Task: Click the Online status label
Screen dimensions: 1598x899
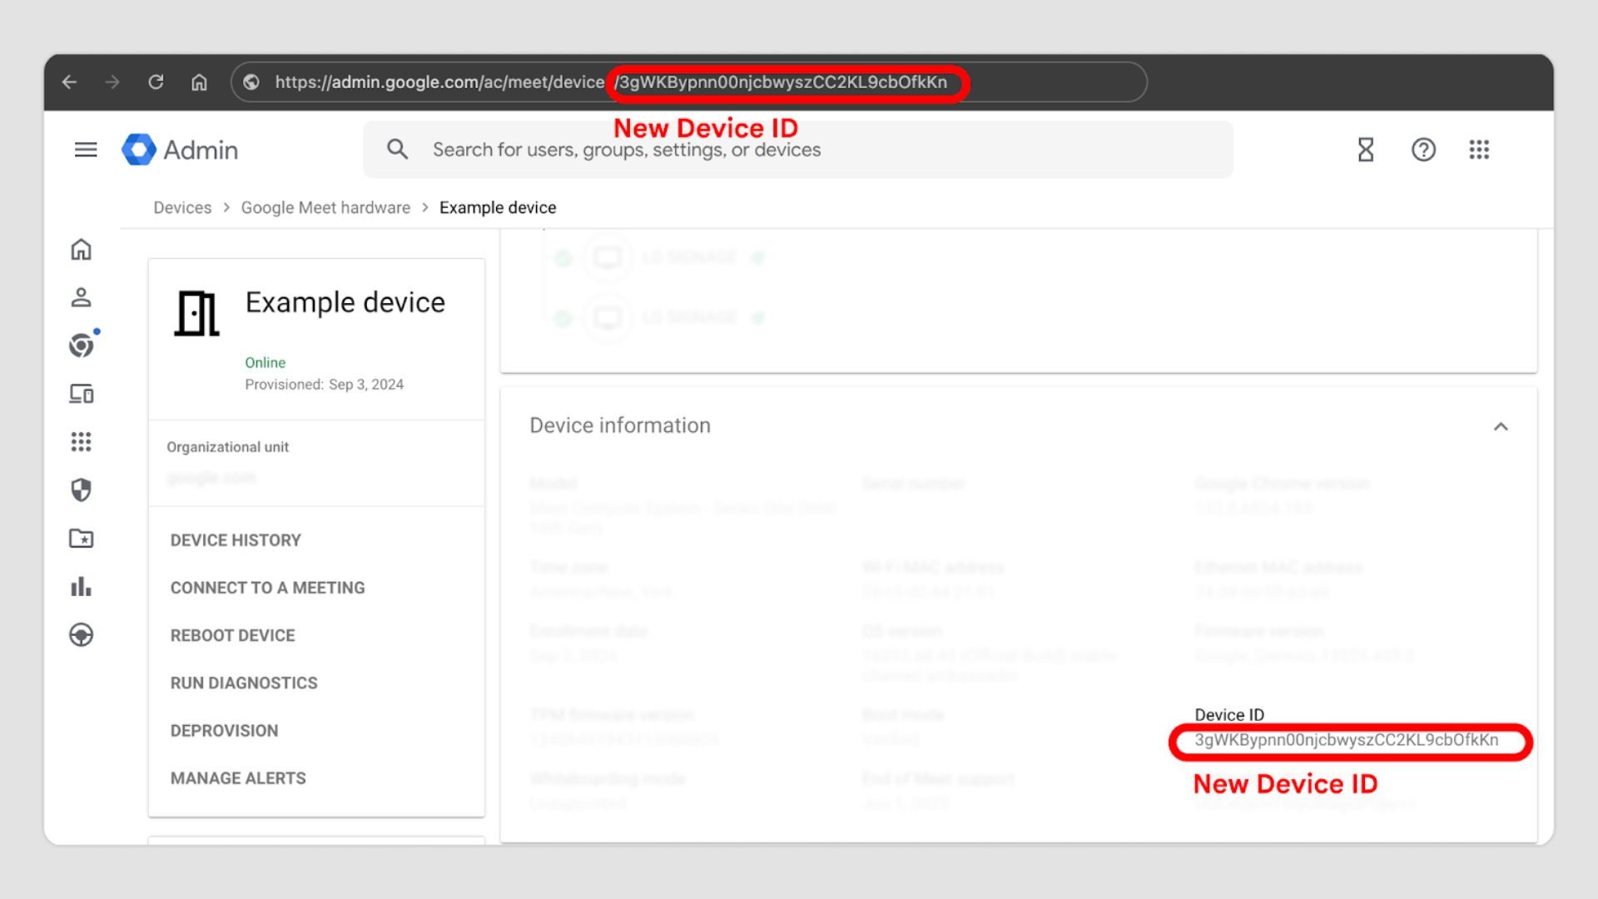Action: [265, 363]
